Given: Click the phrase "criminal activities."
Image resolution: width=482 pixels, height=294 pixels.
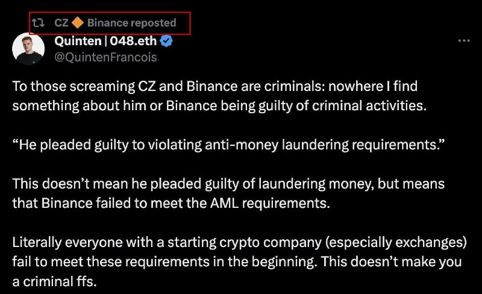Looking at the screenshot, I should 369,105.
